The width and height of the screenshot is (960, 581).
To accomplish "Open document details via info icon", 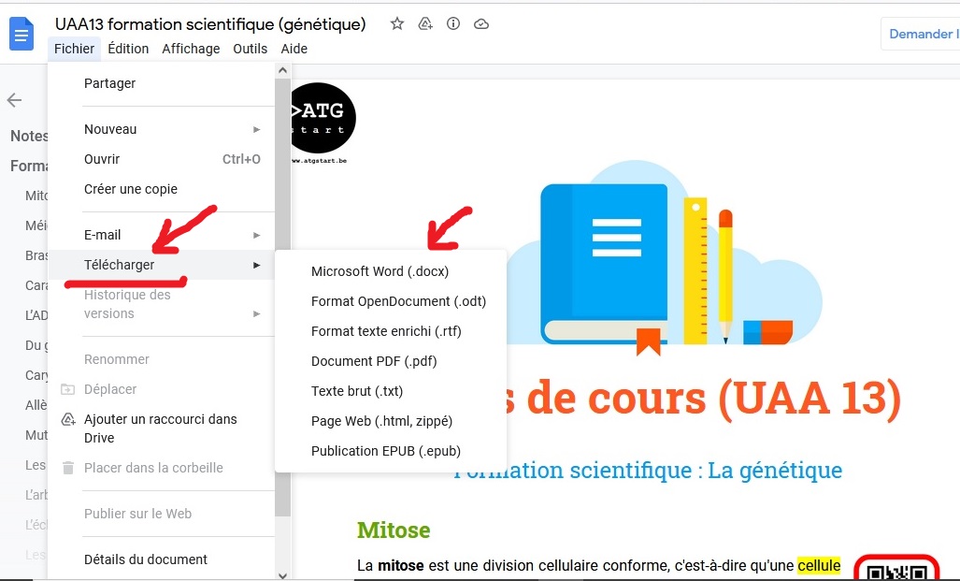I will click(x=453, y=23).
